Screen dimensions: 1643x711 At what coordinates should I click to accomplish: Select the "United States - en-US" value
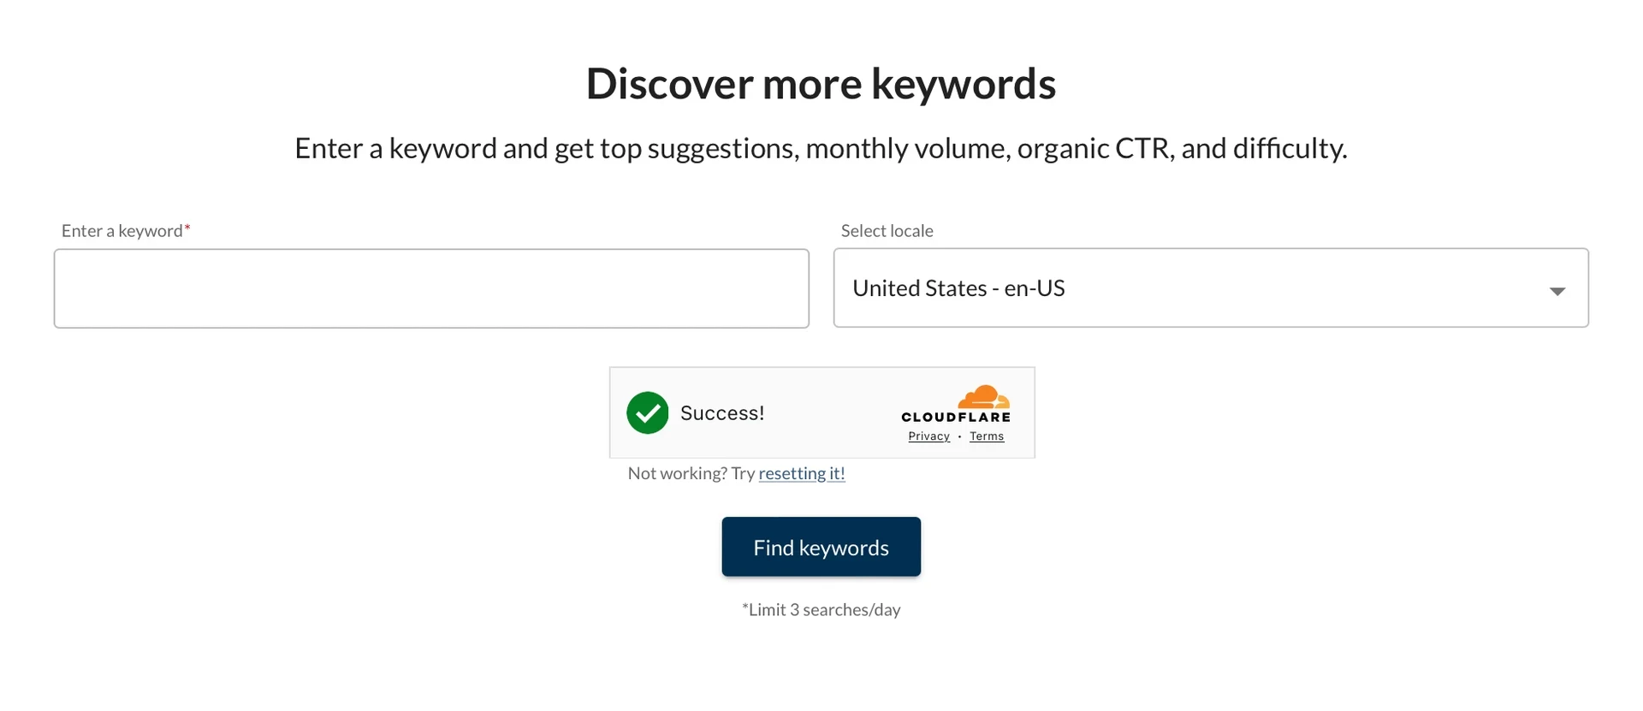tap(958, 288)
